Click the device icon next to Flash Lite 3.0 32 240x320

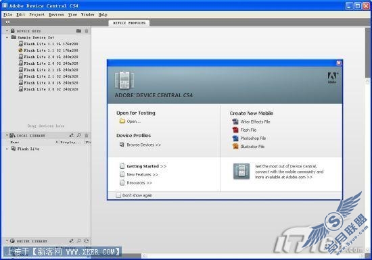click(21, 89)
